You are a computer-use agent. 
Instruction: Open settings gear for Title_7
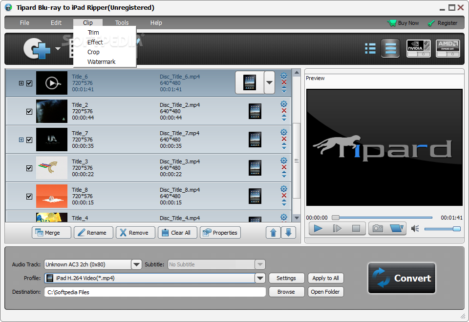tap(284, 132)
